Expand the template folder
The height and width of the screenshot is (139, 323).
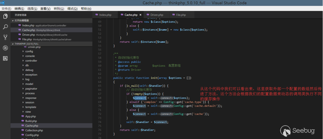pos(31,107)
